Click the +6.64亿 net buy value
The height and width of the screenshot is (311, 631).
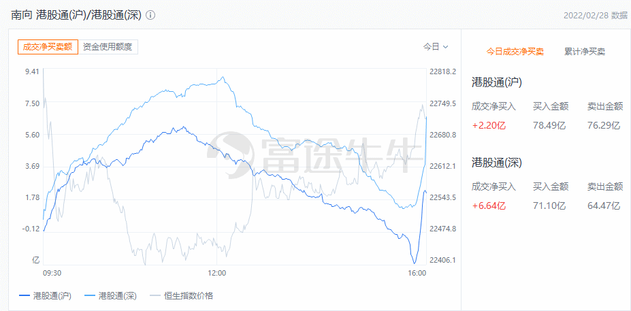click(x=489, y=206)
